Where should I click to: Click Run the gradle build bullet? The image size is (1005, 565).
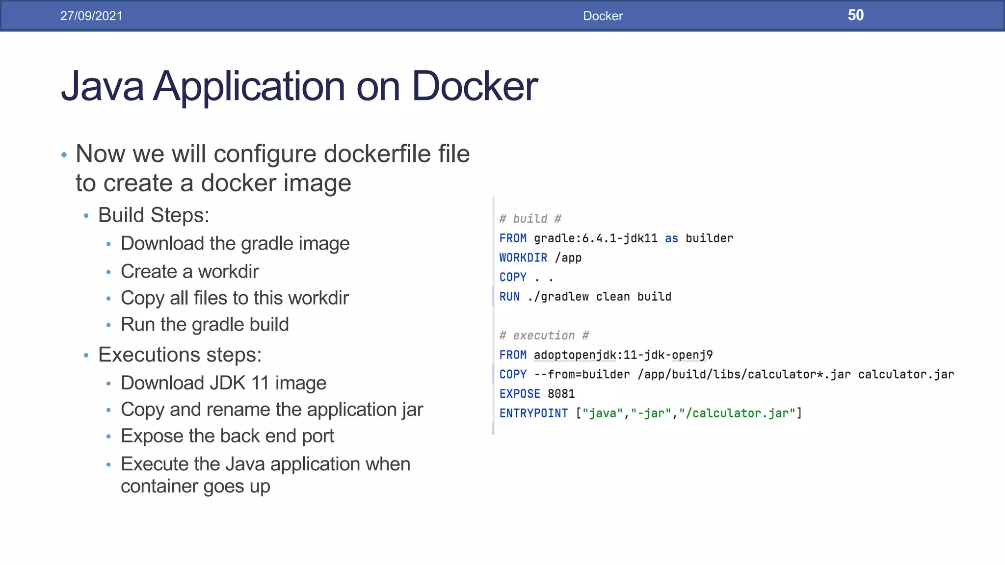(x=205, y=324)
